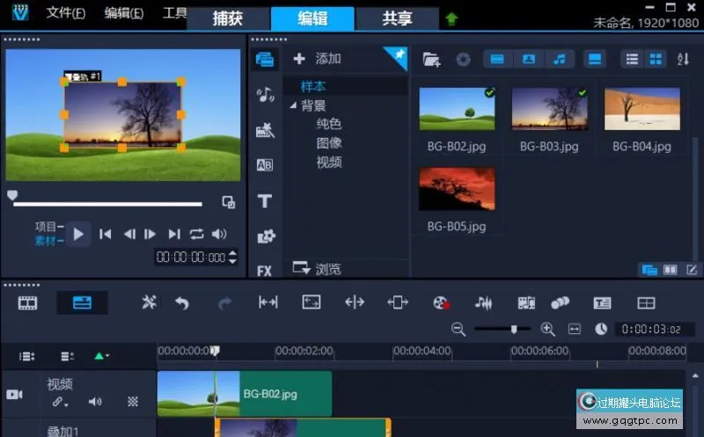This screenshot has width=704, height=437.
Task: Switch to storyboard view
Action: tap(29, 302)
